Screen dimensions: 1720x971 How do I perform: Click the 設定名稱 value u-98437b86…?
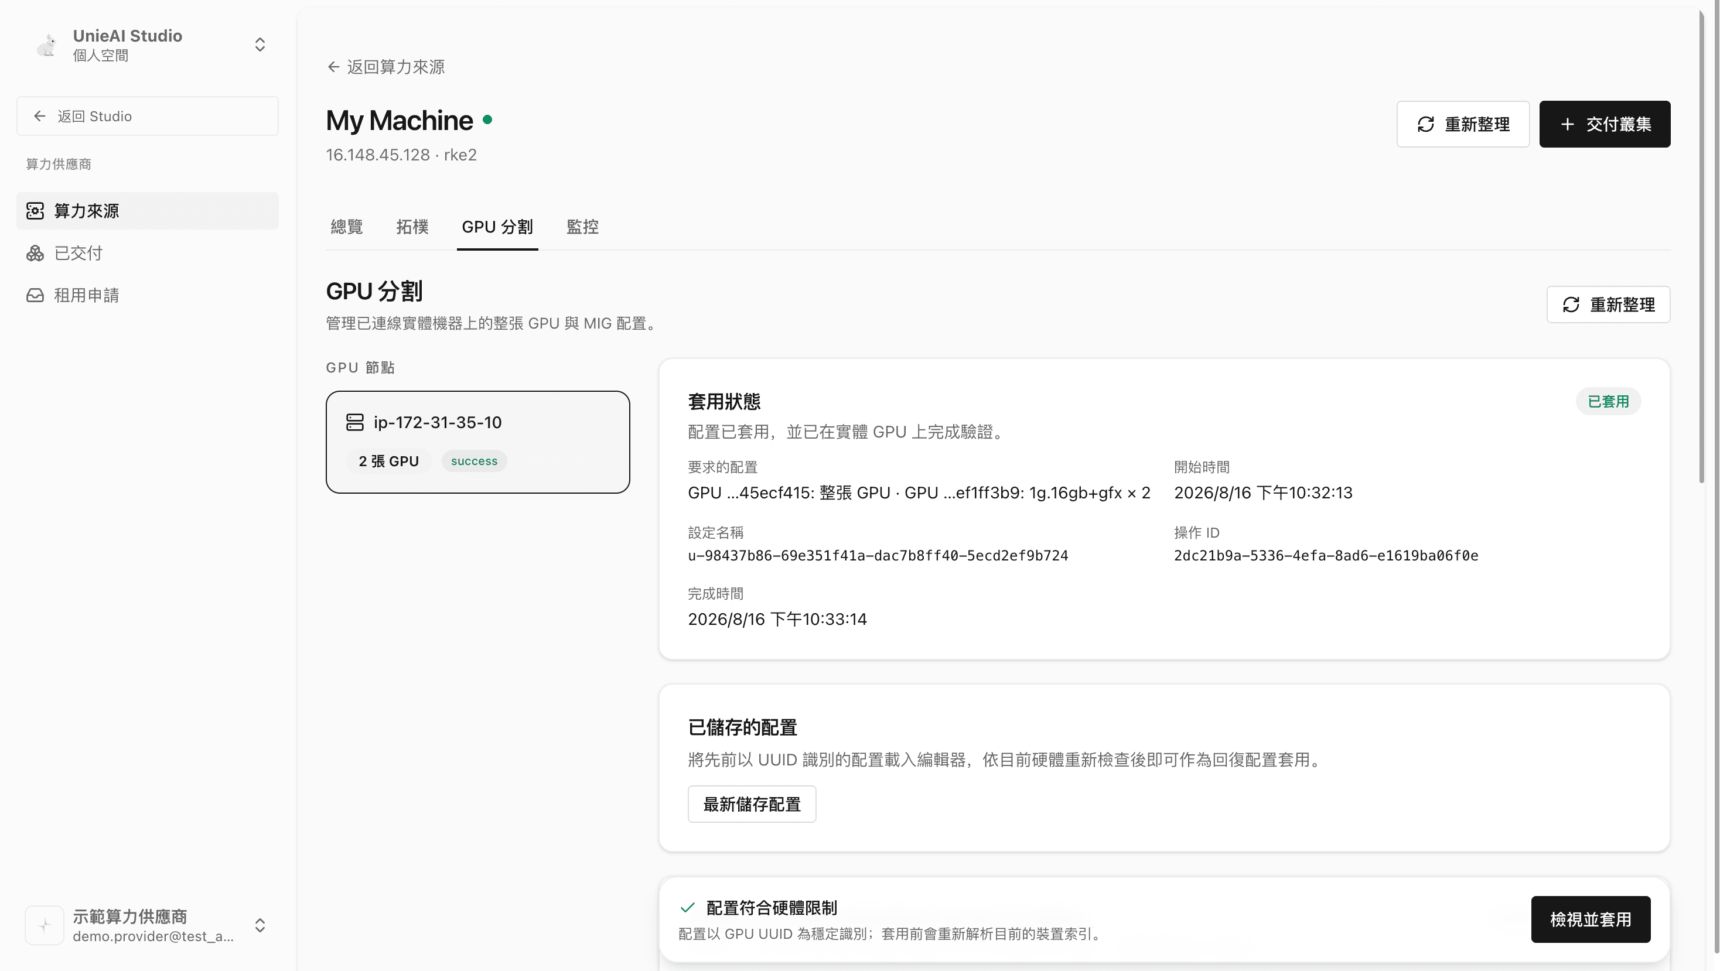(x=878, y=556)
